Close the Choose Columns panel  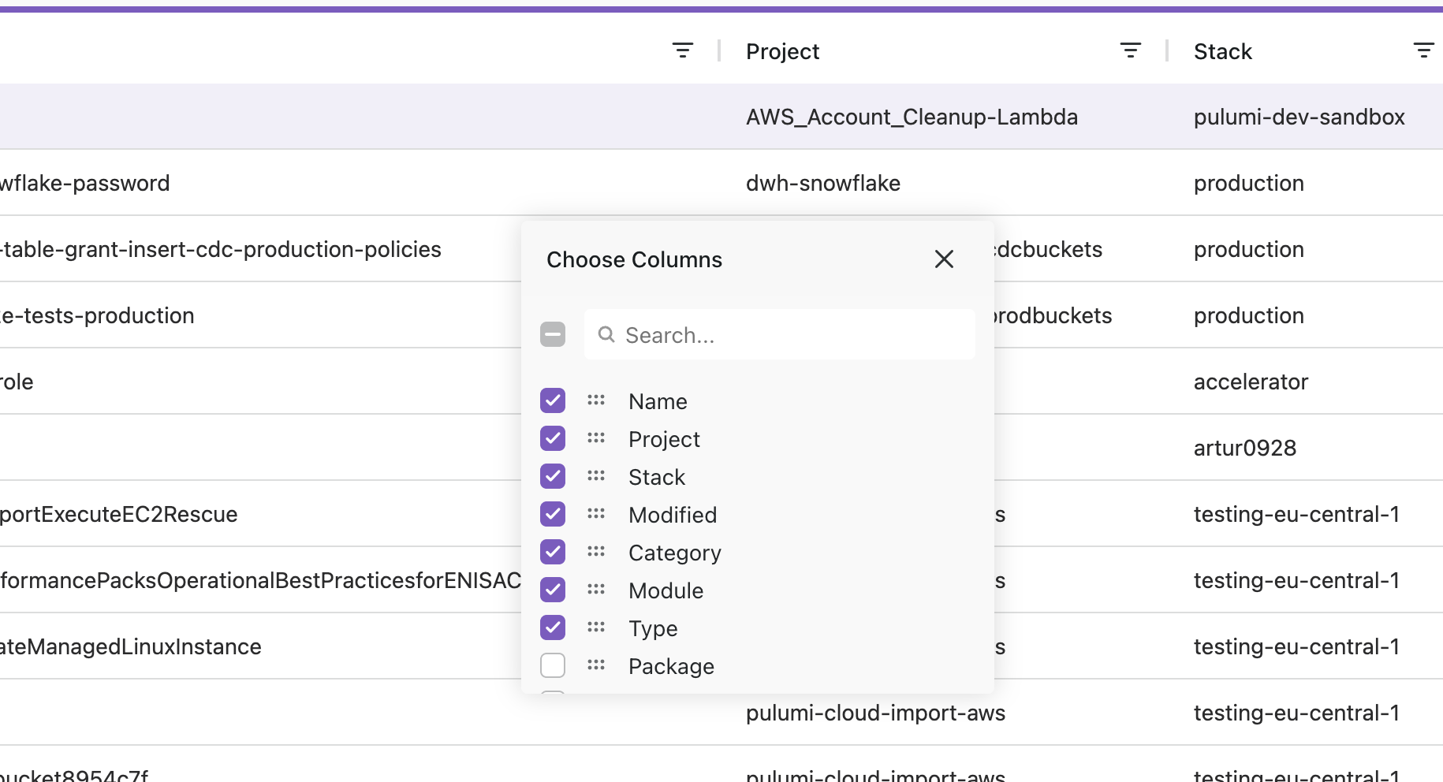[944, 259]
